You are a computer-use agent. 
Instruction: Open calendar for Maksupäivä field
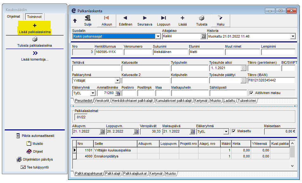click(192, 132)
